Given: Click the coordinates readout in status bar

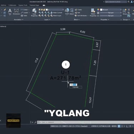Looking at the screenshot, I should coord(101,126).
